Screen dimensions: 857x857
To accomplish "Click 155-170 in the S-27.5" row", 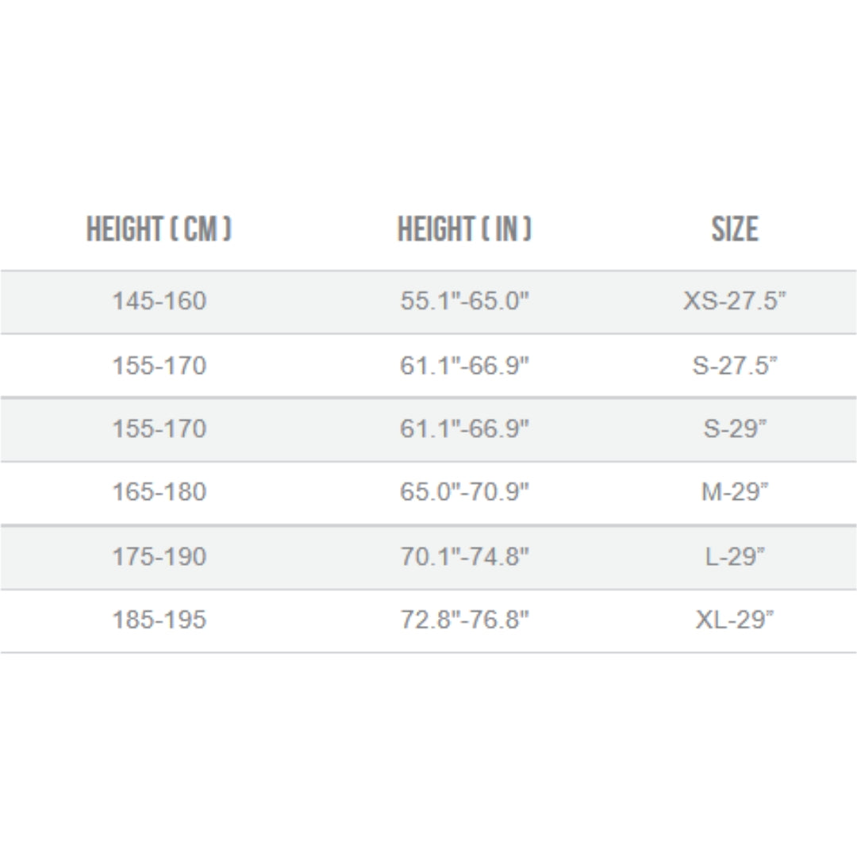I will pyautogui.click(x=159, y=366).
